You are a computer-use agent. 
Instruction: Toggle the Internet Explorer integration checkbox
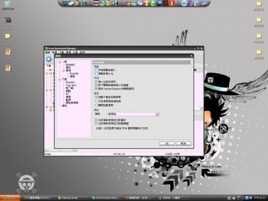click(96, 88)
